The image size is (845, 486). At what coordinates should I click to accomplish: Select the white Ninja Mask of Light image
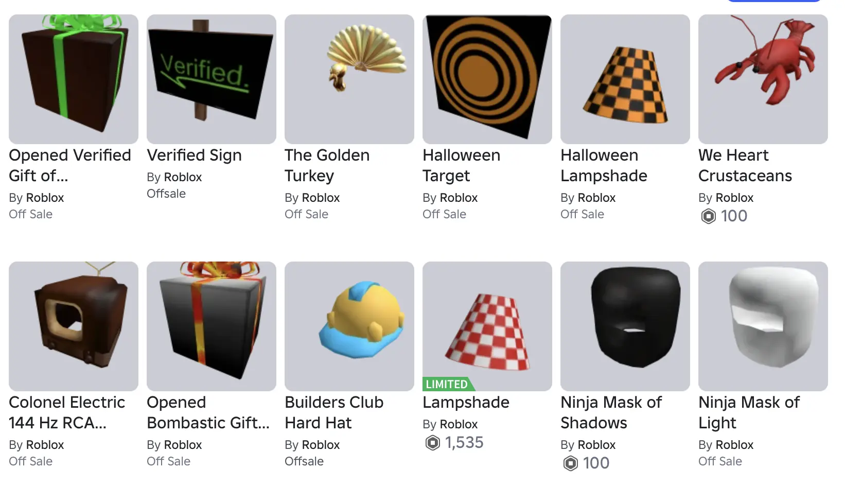pos(763,326)
